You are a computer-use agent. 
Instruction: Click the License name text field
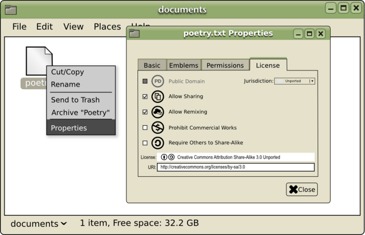236,157
